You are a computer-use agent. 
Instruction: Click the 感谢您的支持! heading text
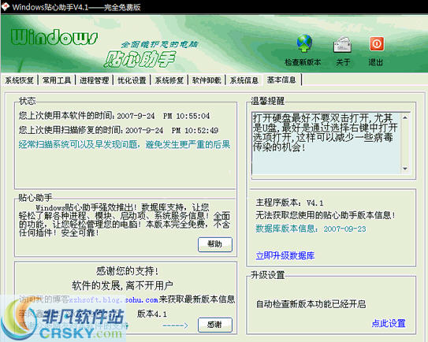pos(127,271)
